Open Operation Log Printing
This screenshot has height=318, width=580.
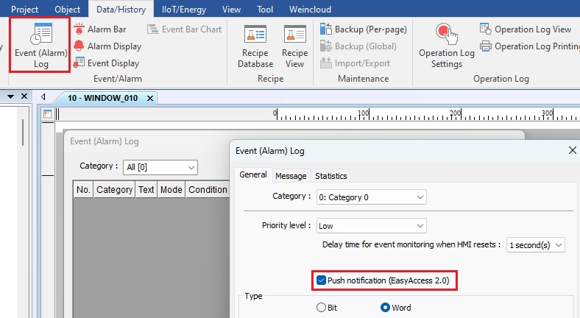click(529, 46)
